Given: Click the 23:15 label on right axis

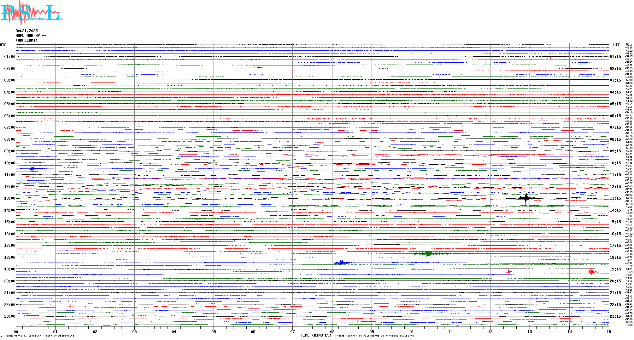Looking at the screenshot, I should (615, 316).
